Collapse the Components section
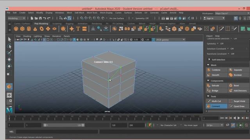The height and width of the screenshot is (140, 250). point(208,80)
